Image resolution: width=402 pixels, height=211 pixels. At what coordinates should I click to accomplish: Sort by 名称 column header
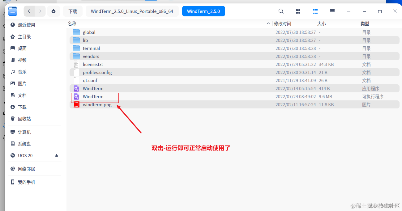pyautogui.click(x=72, y=24)
